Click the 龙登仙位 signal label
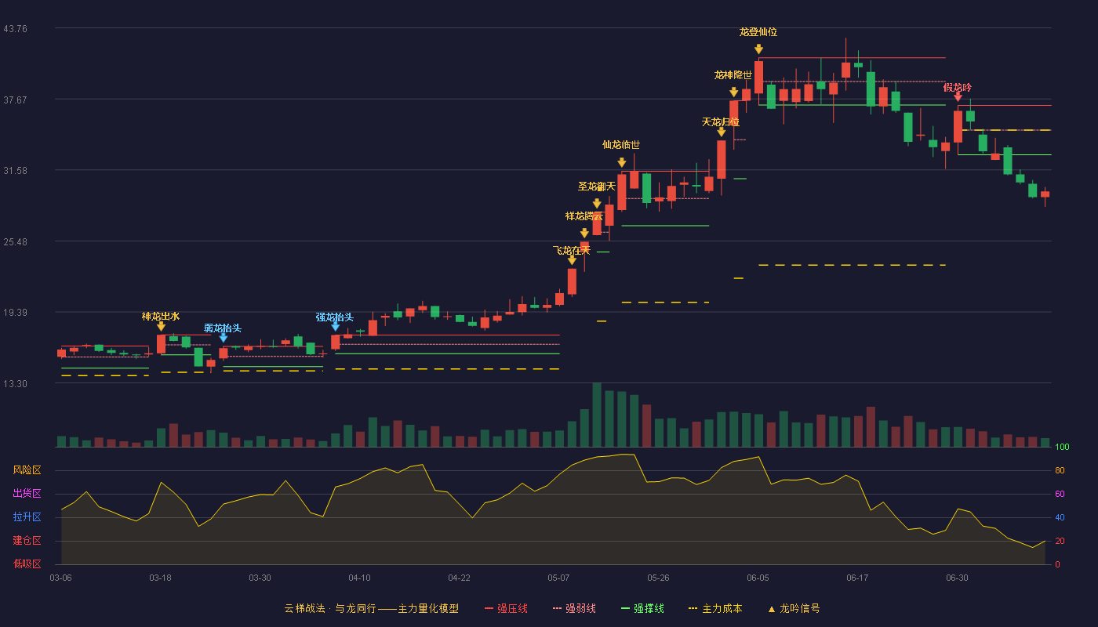1098x627 pixels. 758,32
